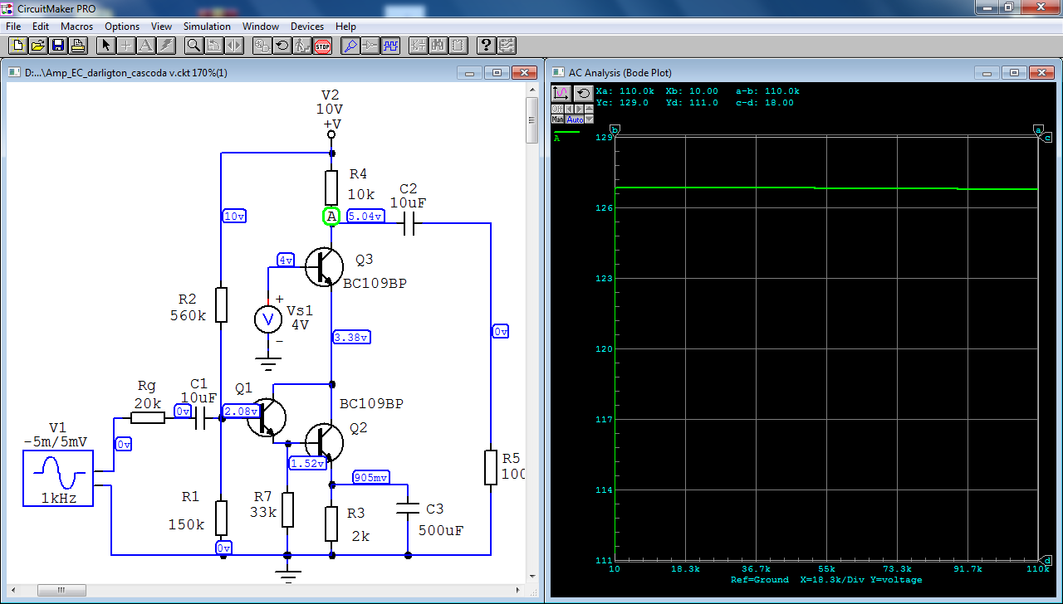Select the Rg 20k resistor
Viewport: 1063px width, 604px height.
[148, 418]
